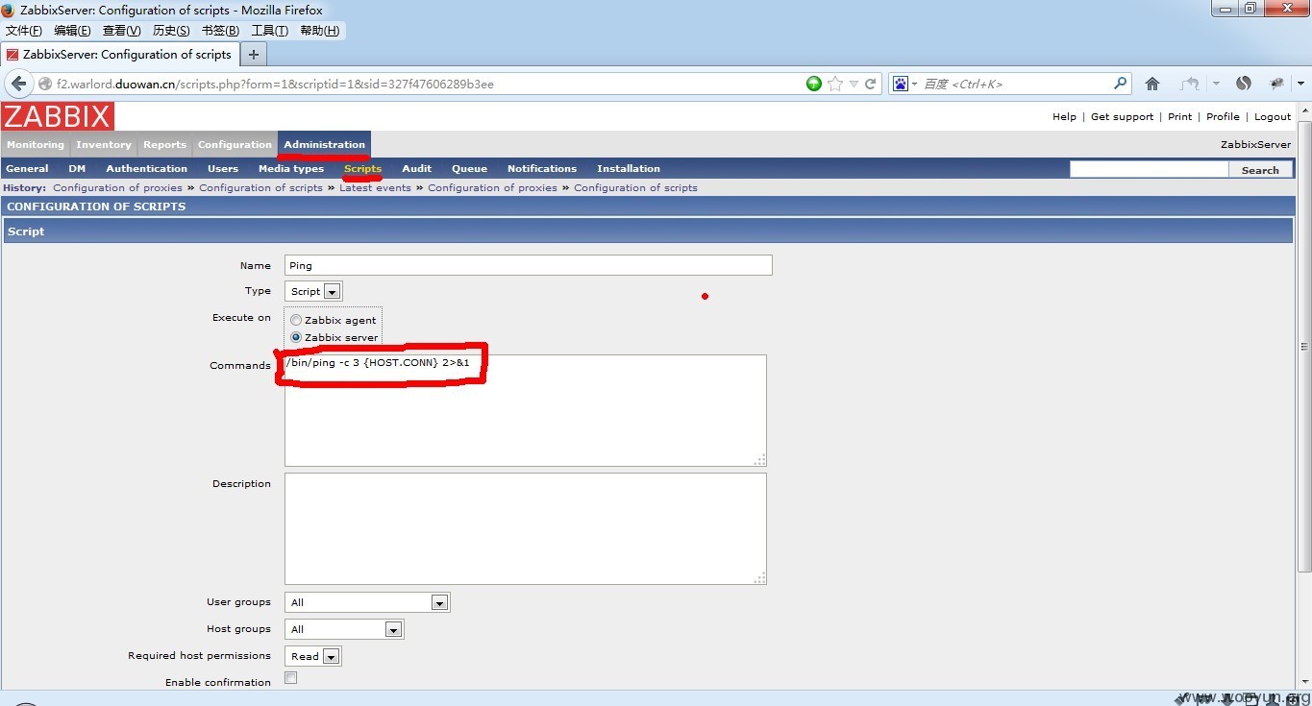Click the Zabbix favicon on the browser tab
This screenshot has width=1312, height=706.
[x=12, y=55]
